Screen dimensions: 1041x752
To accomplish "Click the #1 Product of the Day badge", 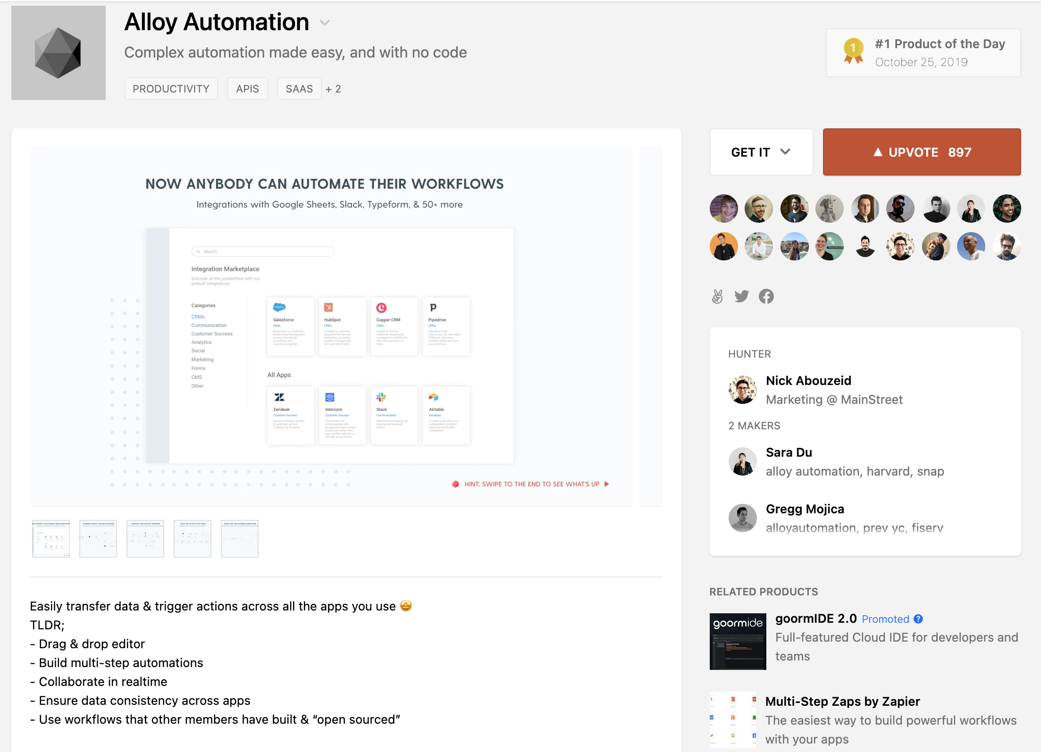I will [923, 53].
